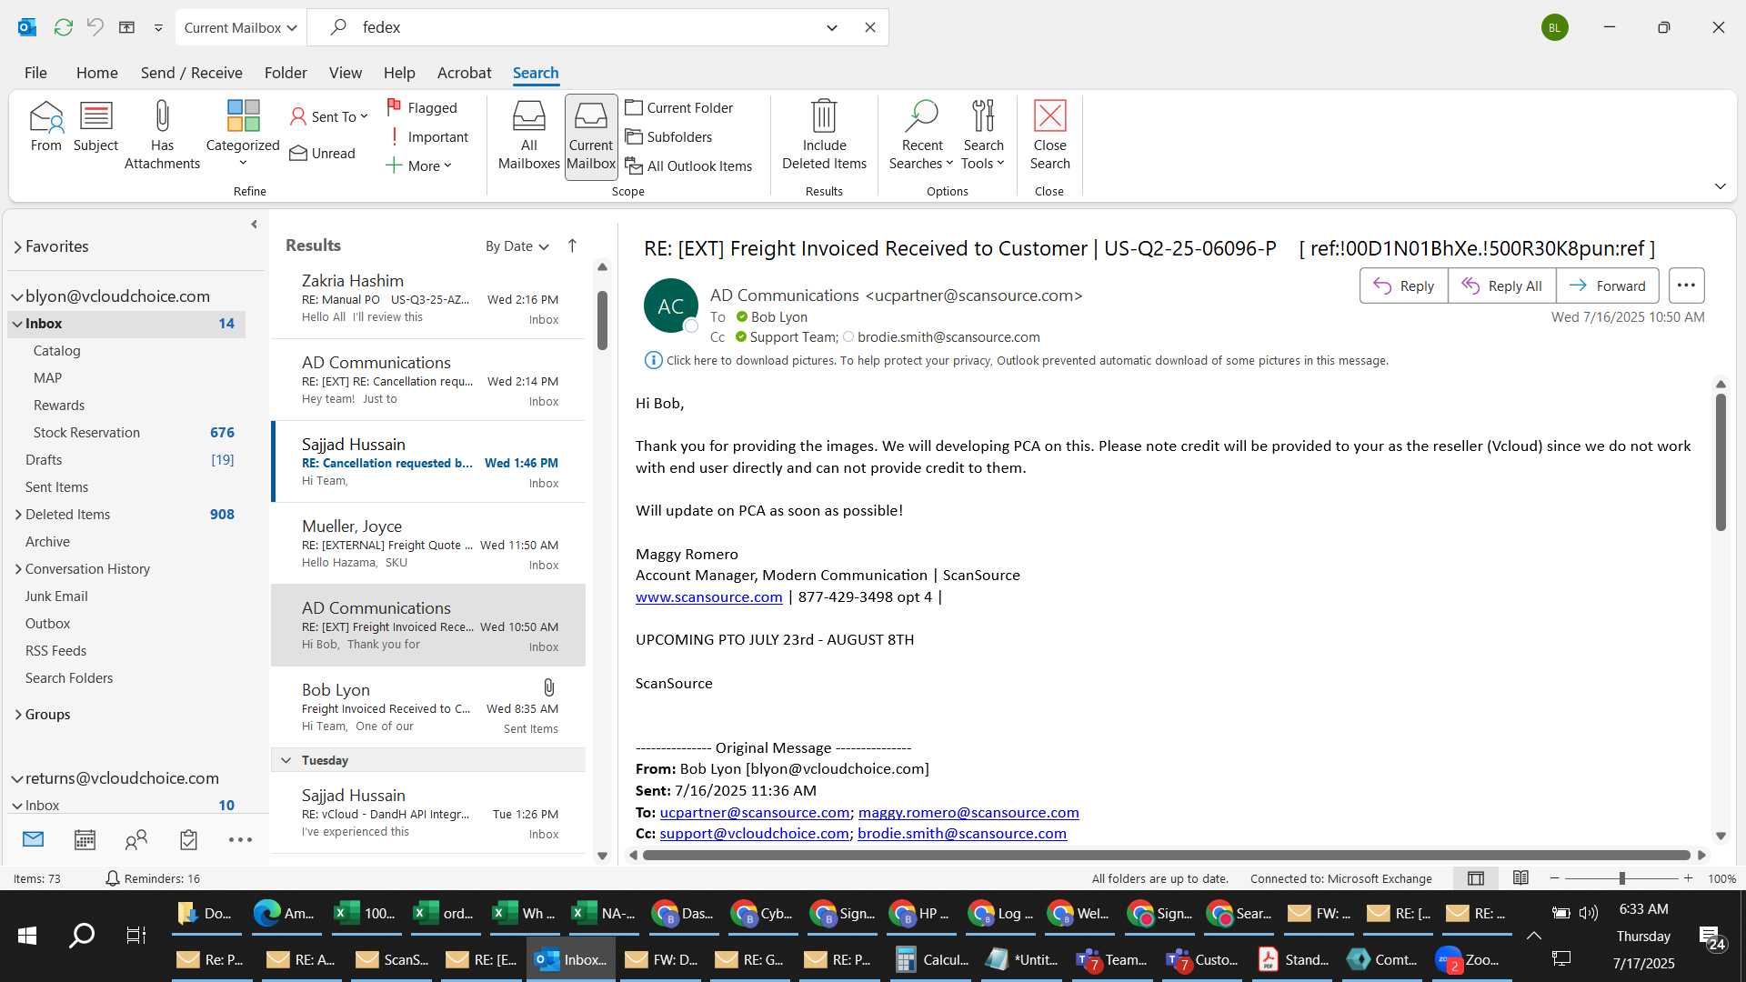Reverse sort order arrow in Results
Screen dimensions: 1746x982
tap(572, 245)
